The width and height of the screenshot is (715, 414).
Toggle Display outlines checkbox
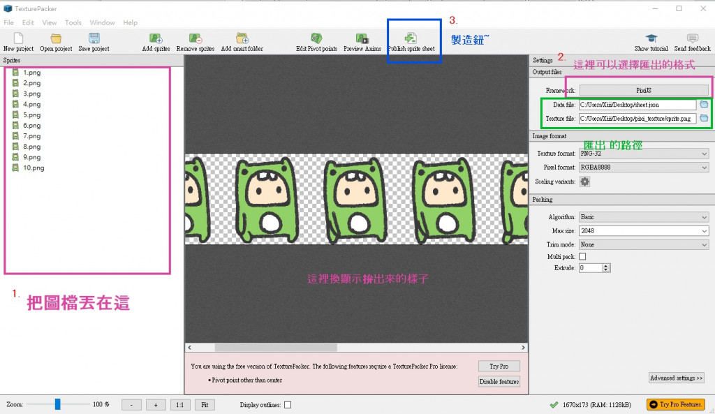(x=288, y=404)
